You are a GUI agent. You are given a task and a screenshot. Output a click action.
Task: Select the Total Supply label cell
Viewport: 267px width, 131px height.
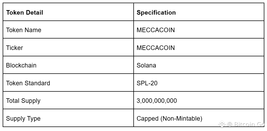click(23, 101)
